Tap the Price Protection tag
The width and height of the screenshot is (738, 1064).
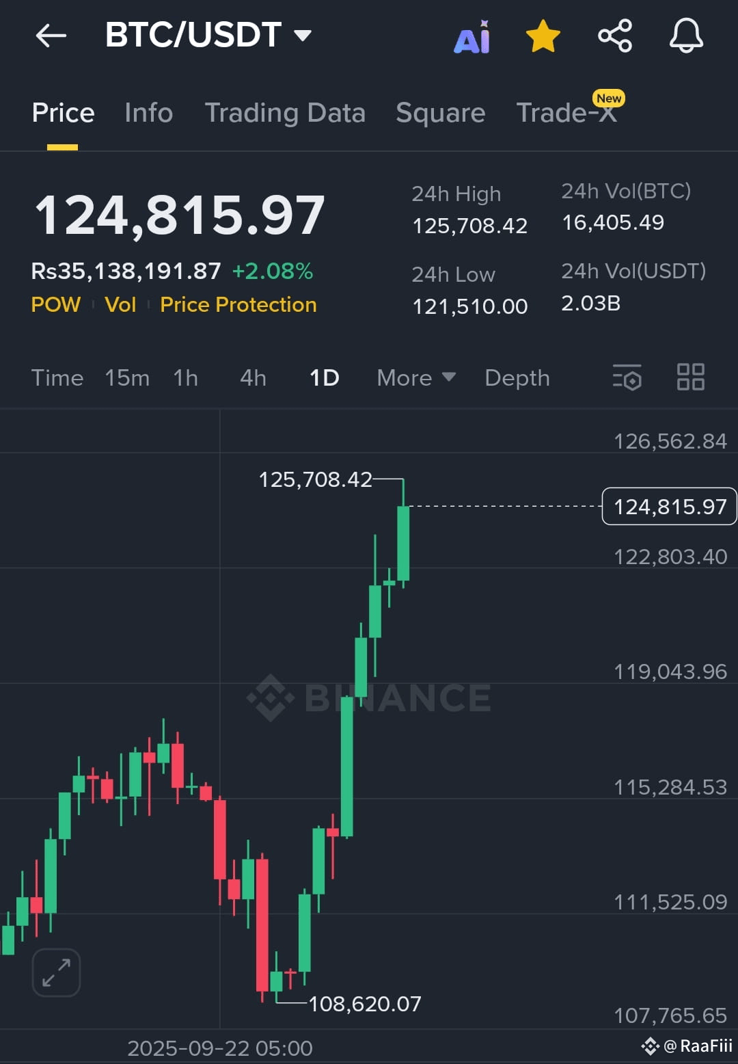[238, 305]
